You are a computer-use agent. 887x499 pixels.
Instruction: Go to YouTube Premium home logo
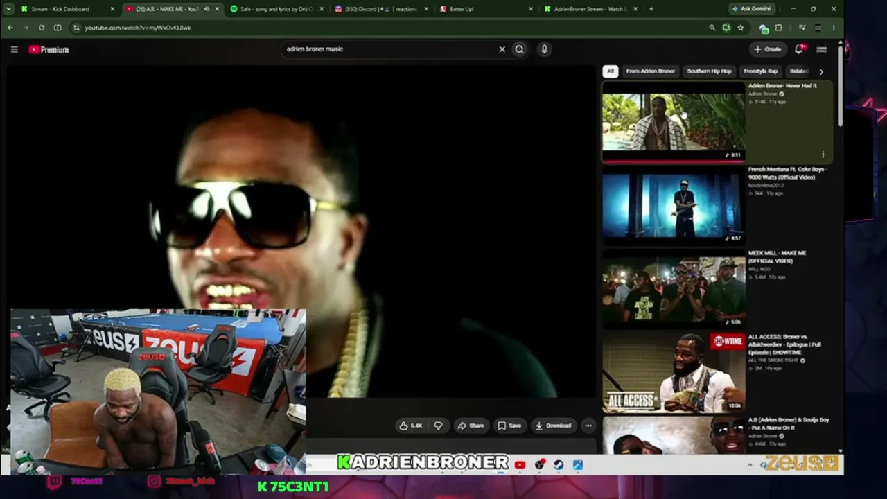pyautogui.click(x=49, y=49)
